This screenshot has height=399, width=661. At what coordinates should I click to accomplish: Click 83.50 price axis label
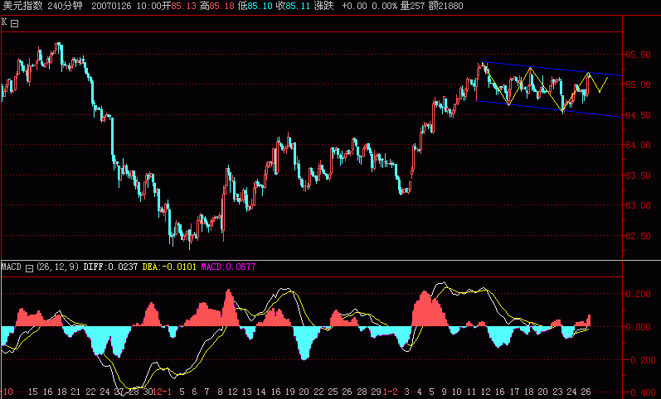(x=639, y=175)
